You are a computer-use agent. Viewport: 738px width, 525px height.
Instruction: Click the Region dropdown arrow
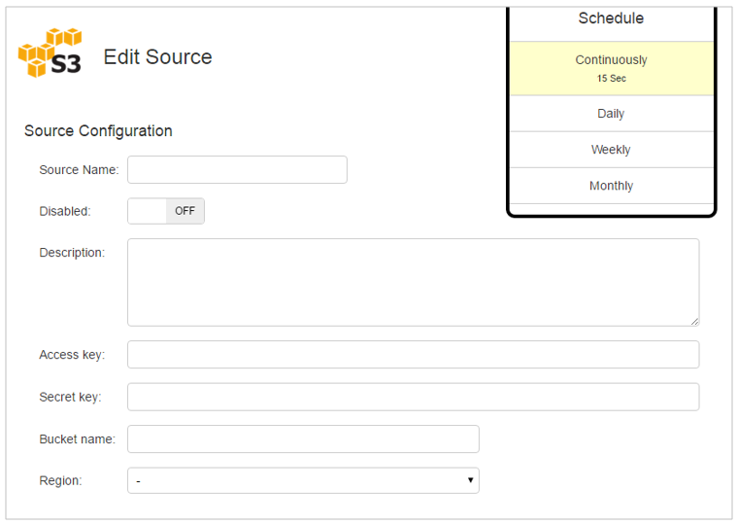470,480
